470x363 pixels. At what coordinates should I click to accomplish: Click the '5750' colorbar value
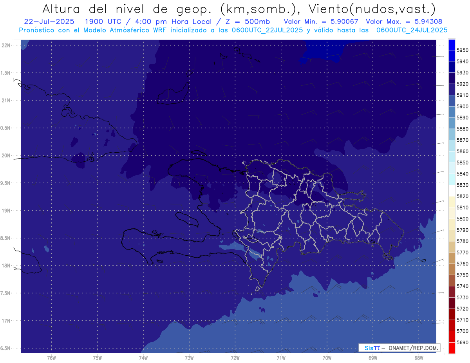[x=462, y=275]
